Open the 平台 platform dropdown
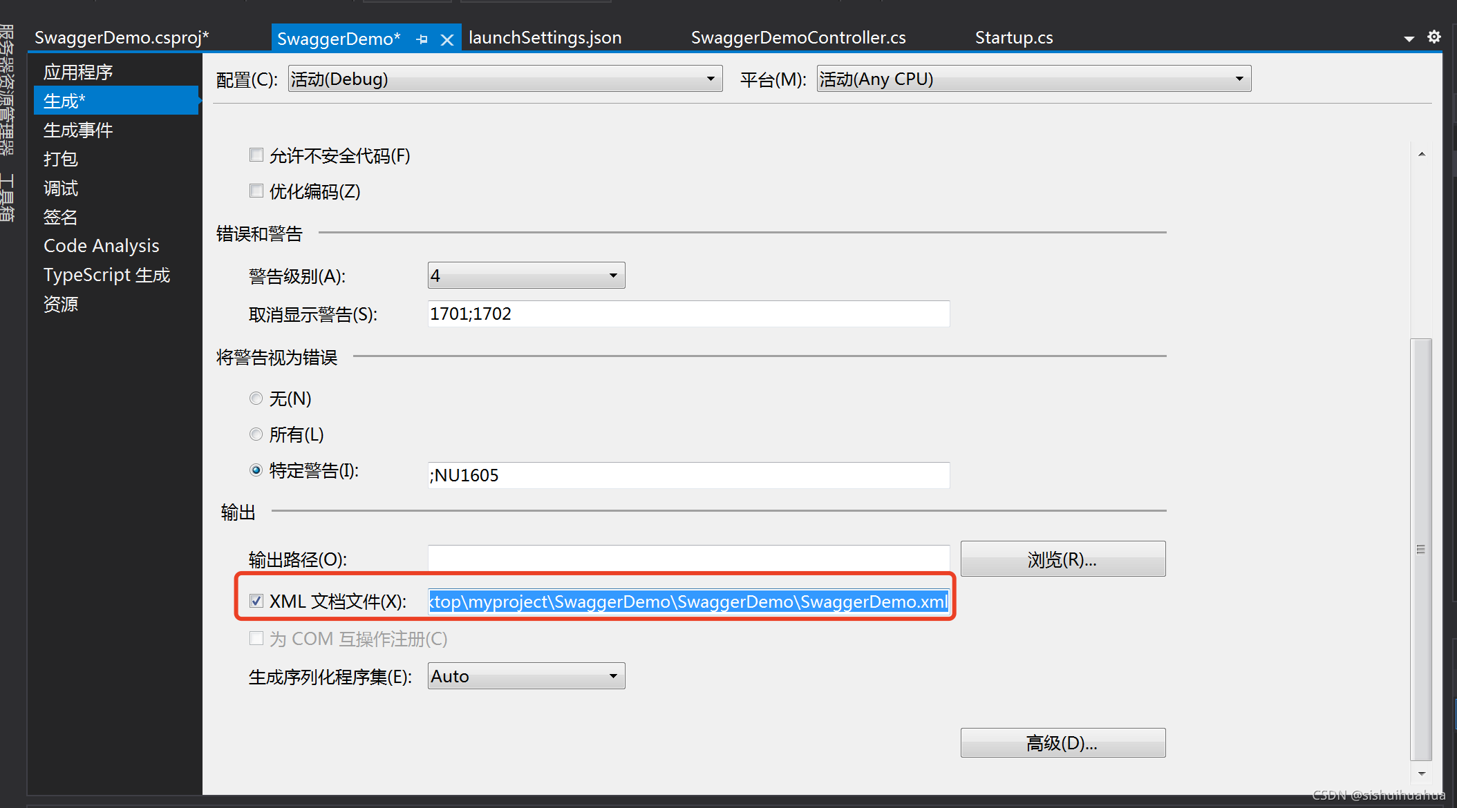The height and width of the screenshot is (808, 1457). pyautogui.click(x=1033, y=79)
